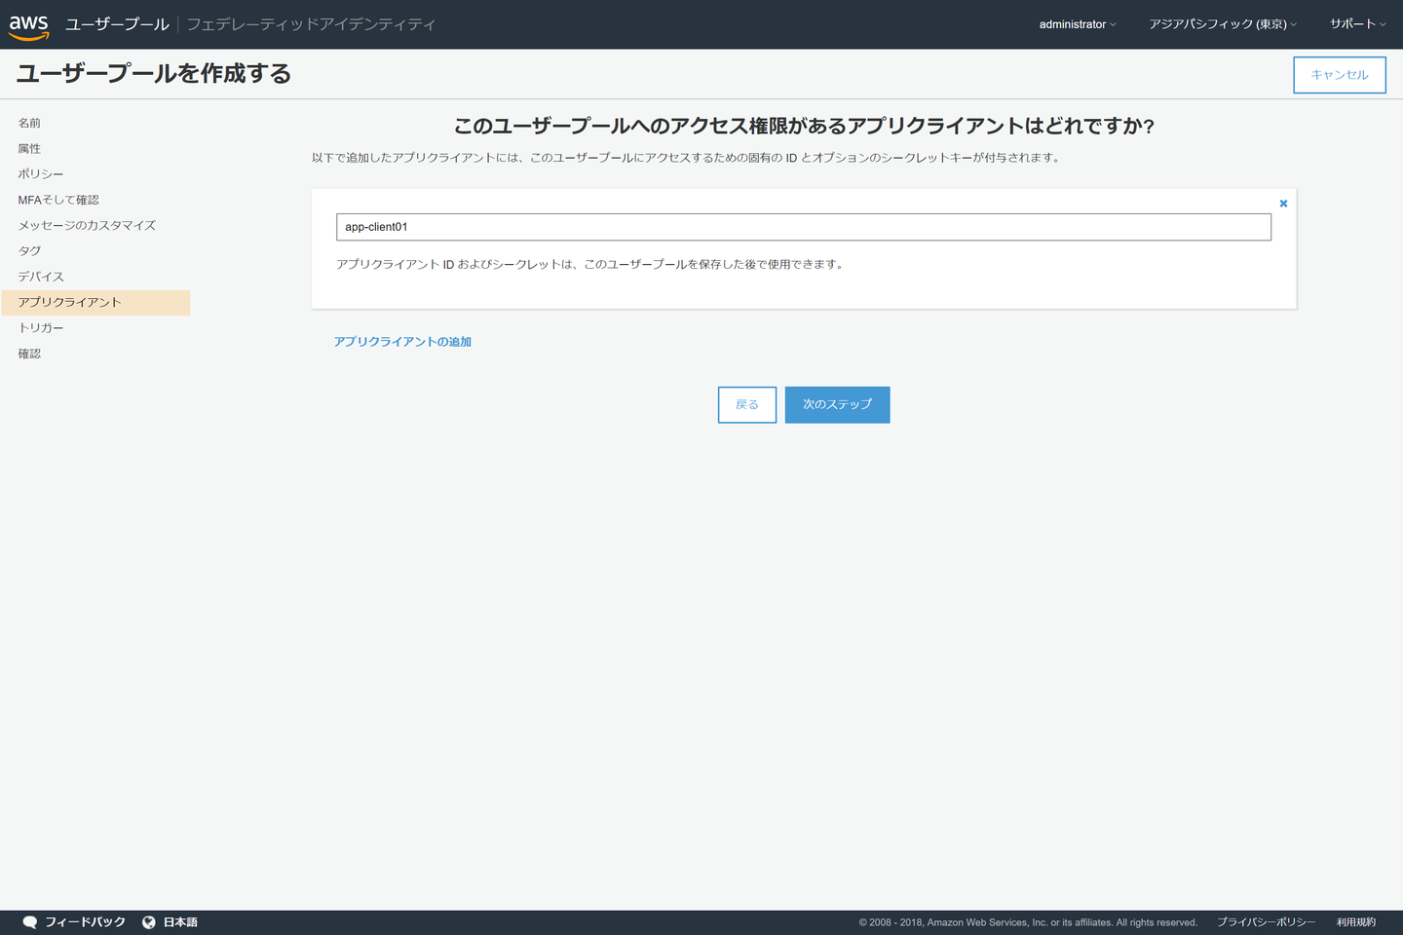Viewport: 1403px width, 935px height.
Task: Click the ユーザープールを作成する page heading
Action: coord(154,74)
